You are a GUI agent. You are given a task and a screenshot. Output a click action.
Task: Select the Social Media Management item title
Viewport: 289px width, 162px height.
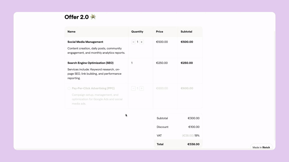coord(85,42)
